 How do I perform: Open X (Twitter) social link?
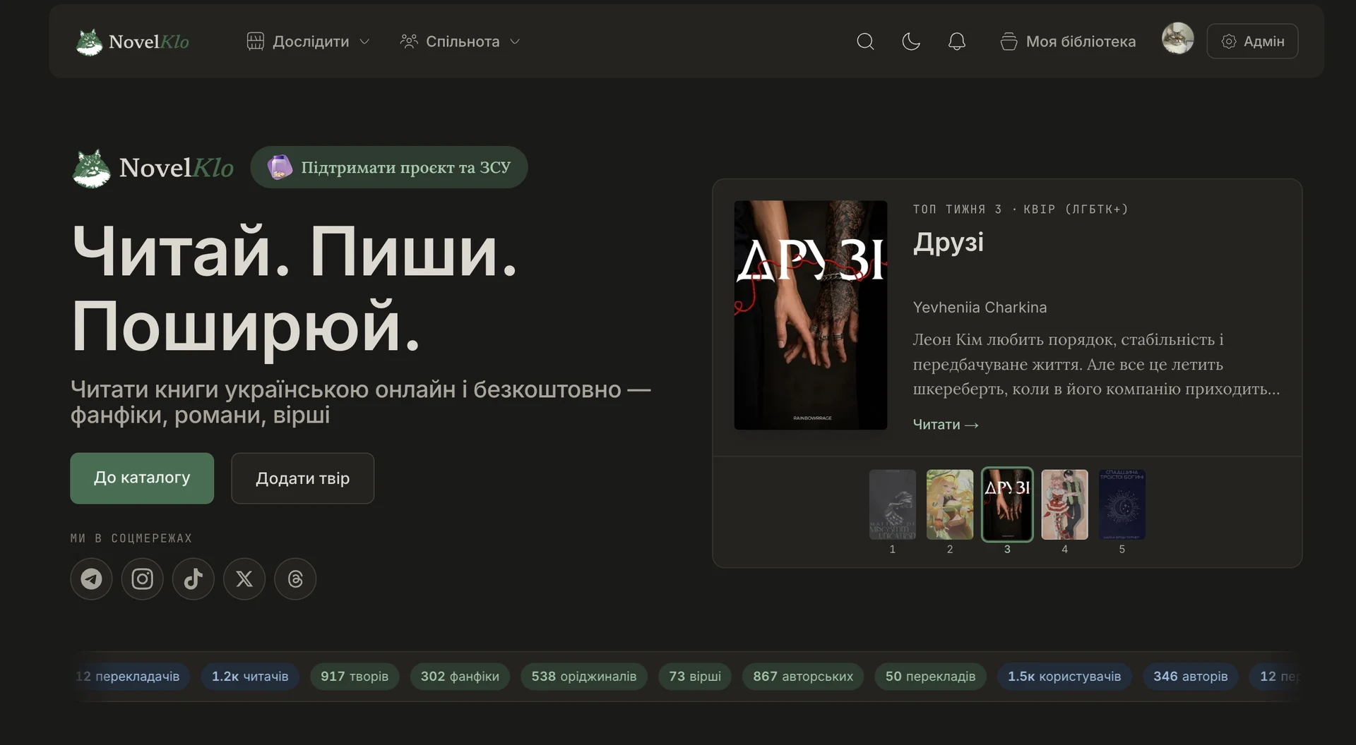(244, 579)
